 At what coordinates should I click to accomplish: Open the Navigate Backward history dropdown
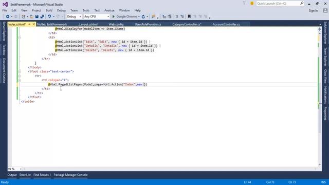pos(11,16)
